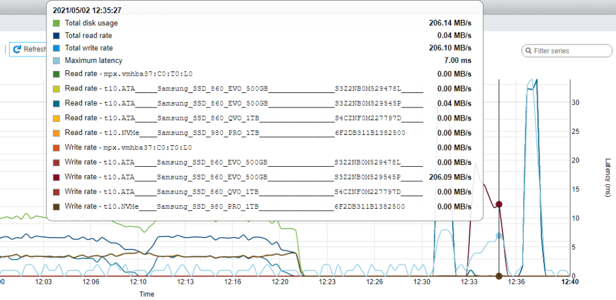Viewport: 616px width, 300px height.
Task: Click the light blue latency data point marker
Action: (x=499, y=236)
